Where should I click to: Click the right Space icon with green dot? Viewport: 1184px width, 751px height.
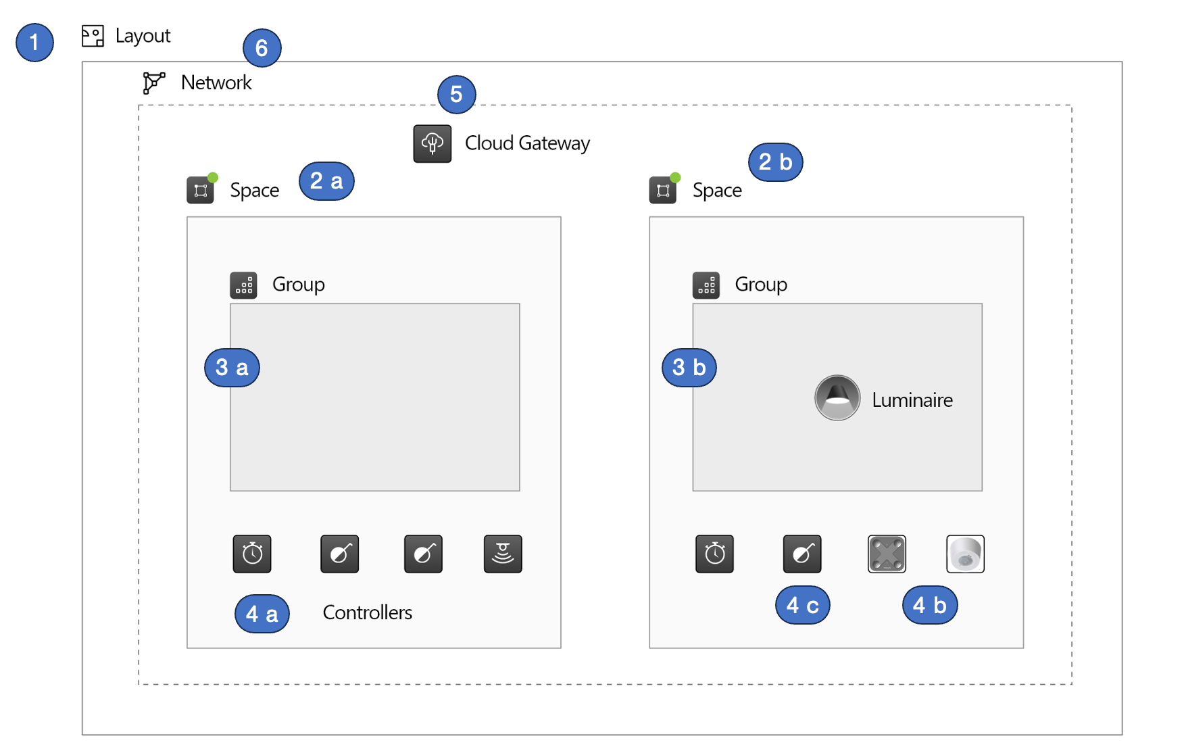664,189
